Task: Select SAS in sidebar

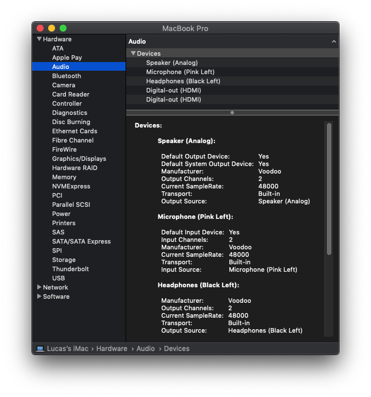Action: coord(58,232)
